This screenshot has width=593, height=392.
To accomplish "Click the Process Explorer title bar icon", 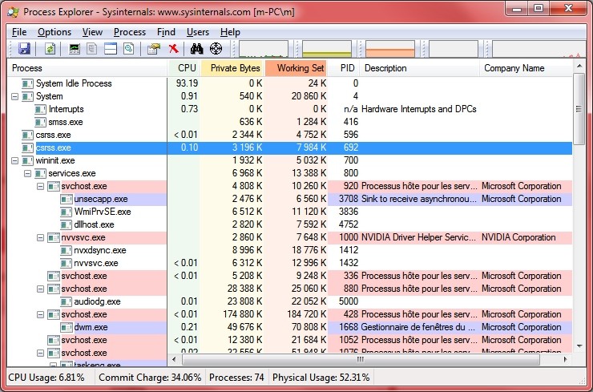I will click(x=14, y=12).
